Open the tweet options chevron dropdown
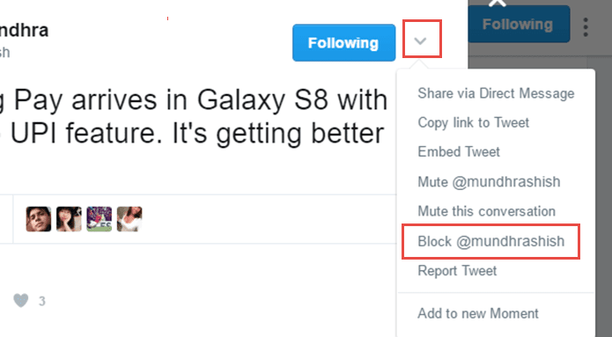 (x=420, y=40)
